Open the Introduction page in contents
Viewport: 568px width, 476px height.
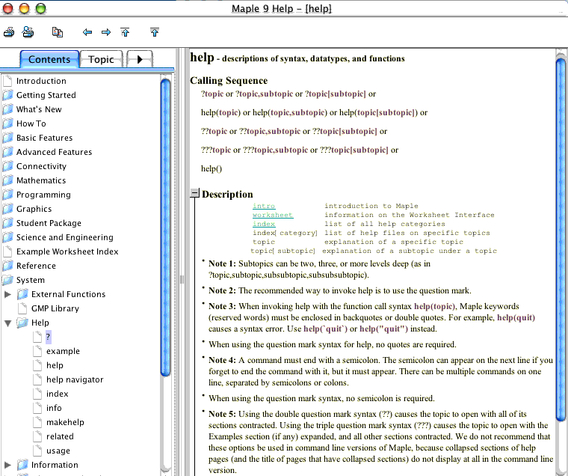[41, 81]
